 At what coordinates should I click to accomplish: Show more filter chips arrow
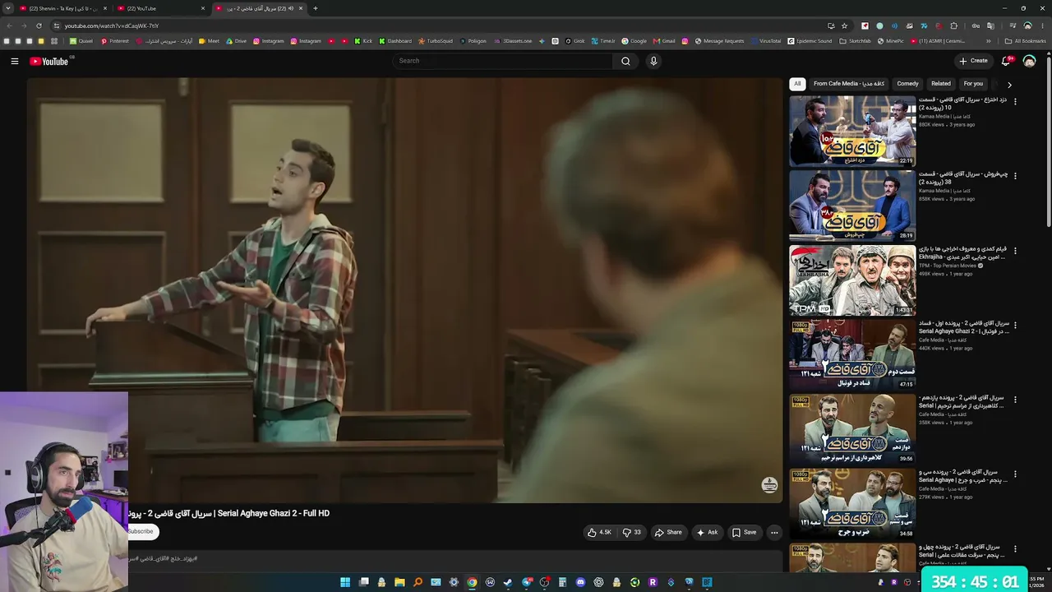pos(1009,84)
